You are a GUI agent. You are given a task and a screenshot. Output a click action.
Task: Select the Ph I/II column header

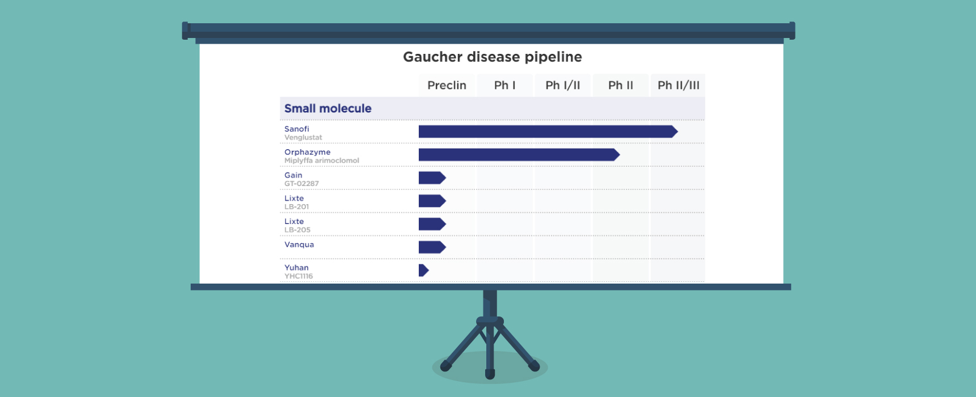pyautogui.click(x=562, y=85)
